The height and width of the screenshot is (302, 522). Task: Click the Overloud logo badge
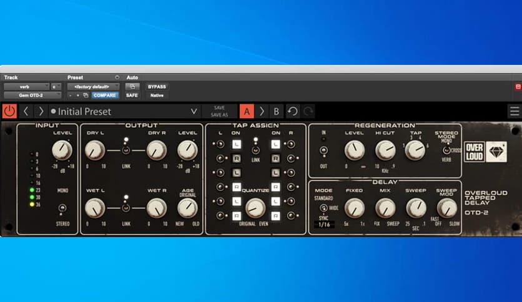[x=474, y=152]
